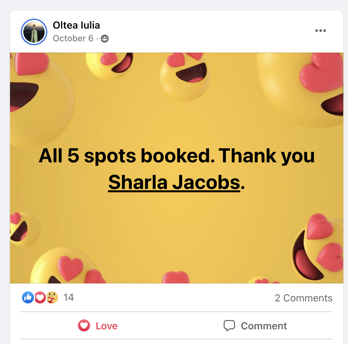This screenshot has width=348, height=344.
Task: Click the red heart reaction icon
Action: [x=40, y=297]
